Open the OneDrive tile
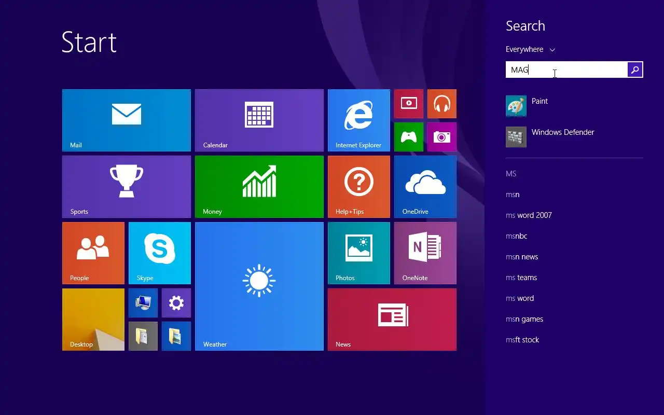The width and height of the screenshot is (664, 415). 425,187
